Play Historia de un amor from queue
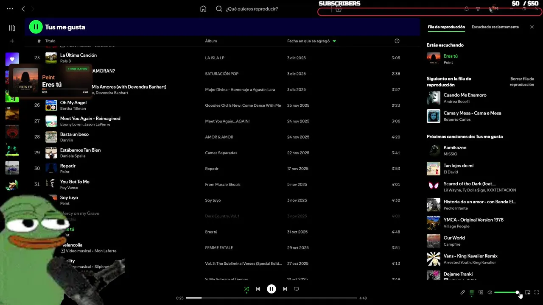543x305 pixels. click(x=479, y=202)
